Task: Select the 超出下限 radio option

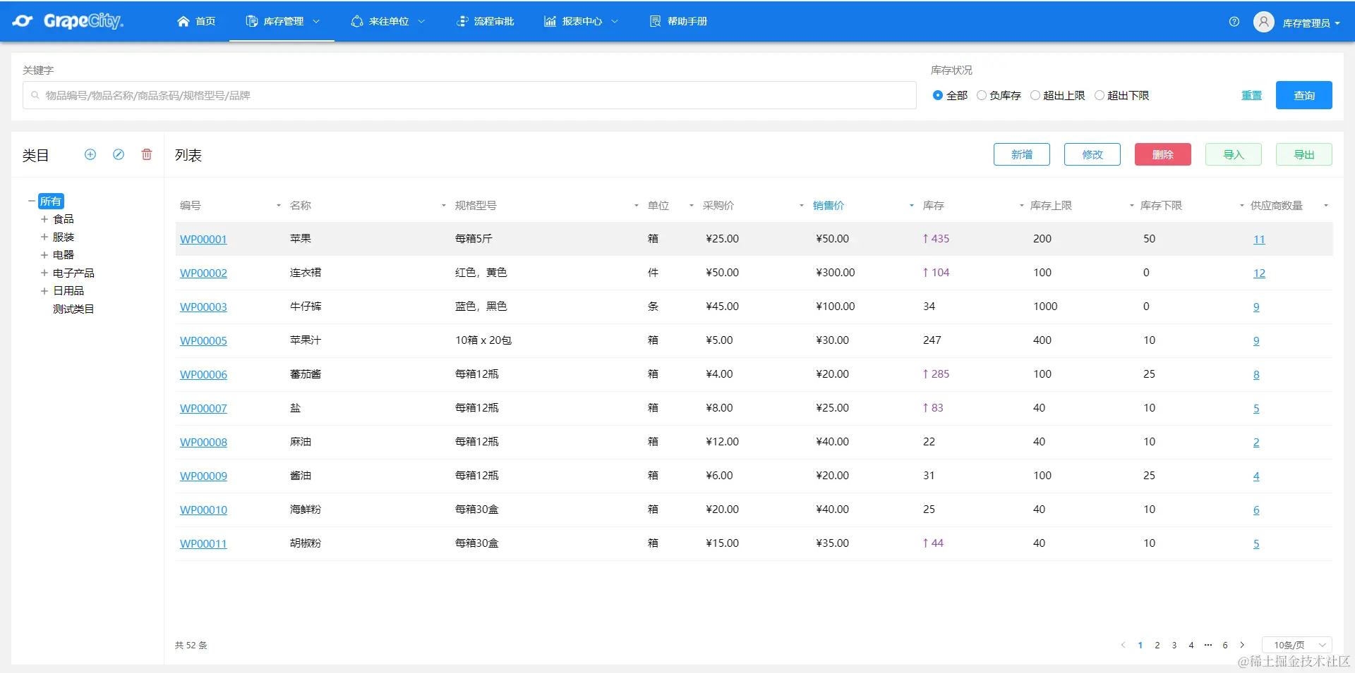Action: click(1100, 95)
